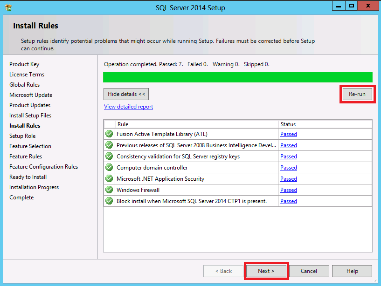381x286 pixels.
Task: Click green check icon for Previous releases of SQL Server 2008
Action: click(109, 145)
